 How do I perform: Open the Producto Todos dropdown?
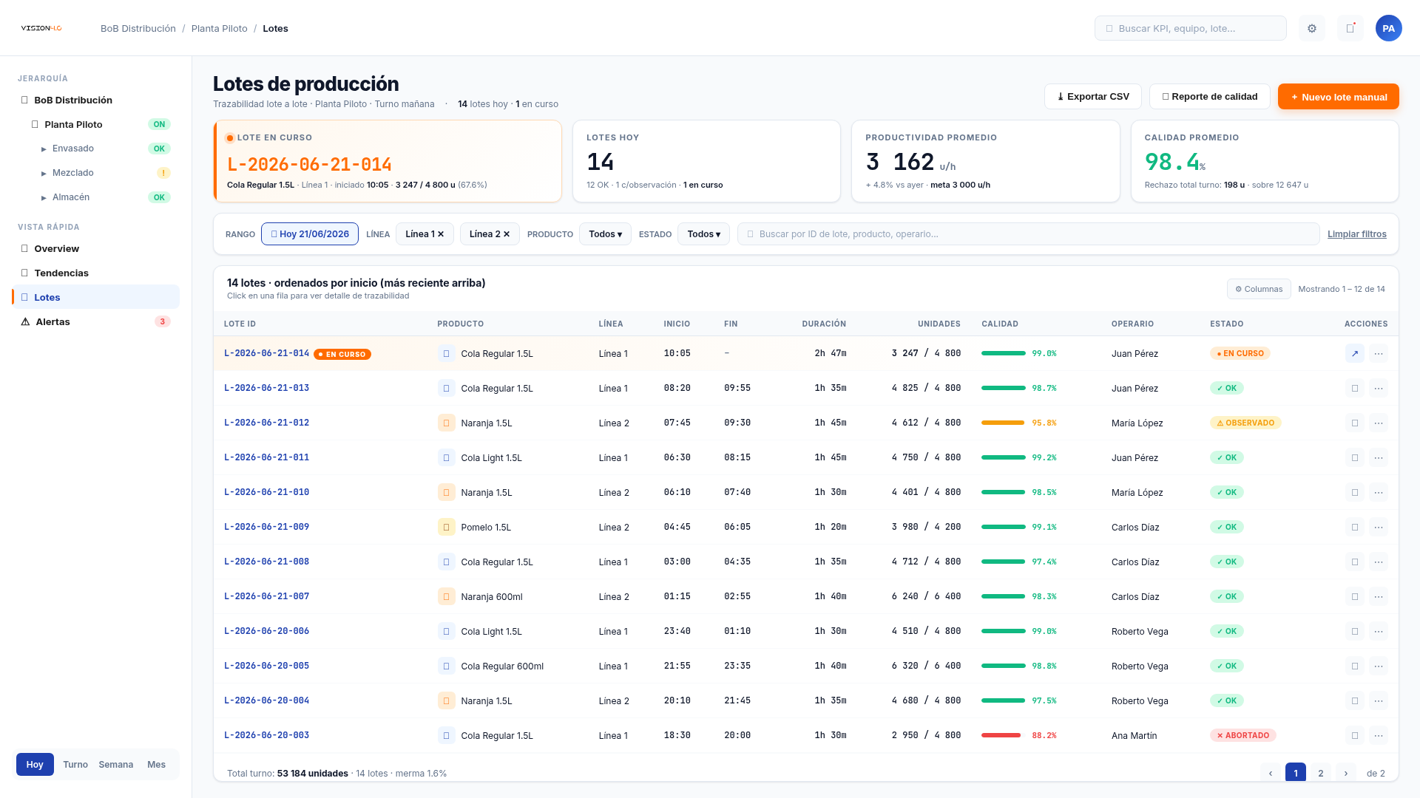pos(605,233)
